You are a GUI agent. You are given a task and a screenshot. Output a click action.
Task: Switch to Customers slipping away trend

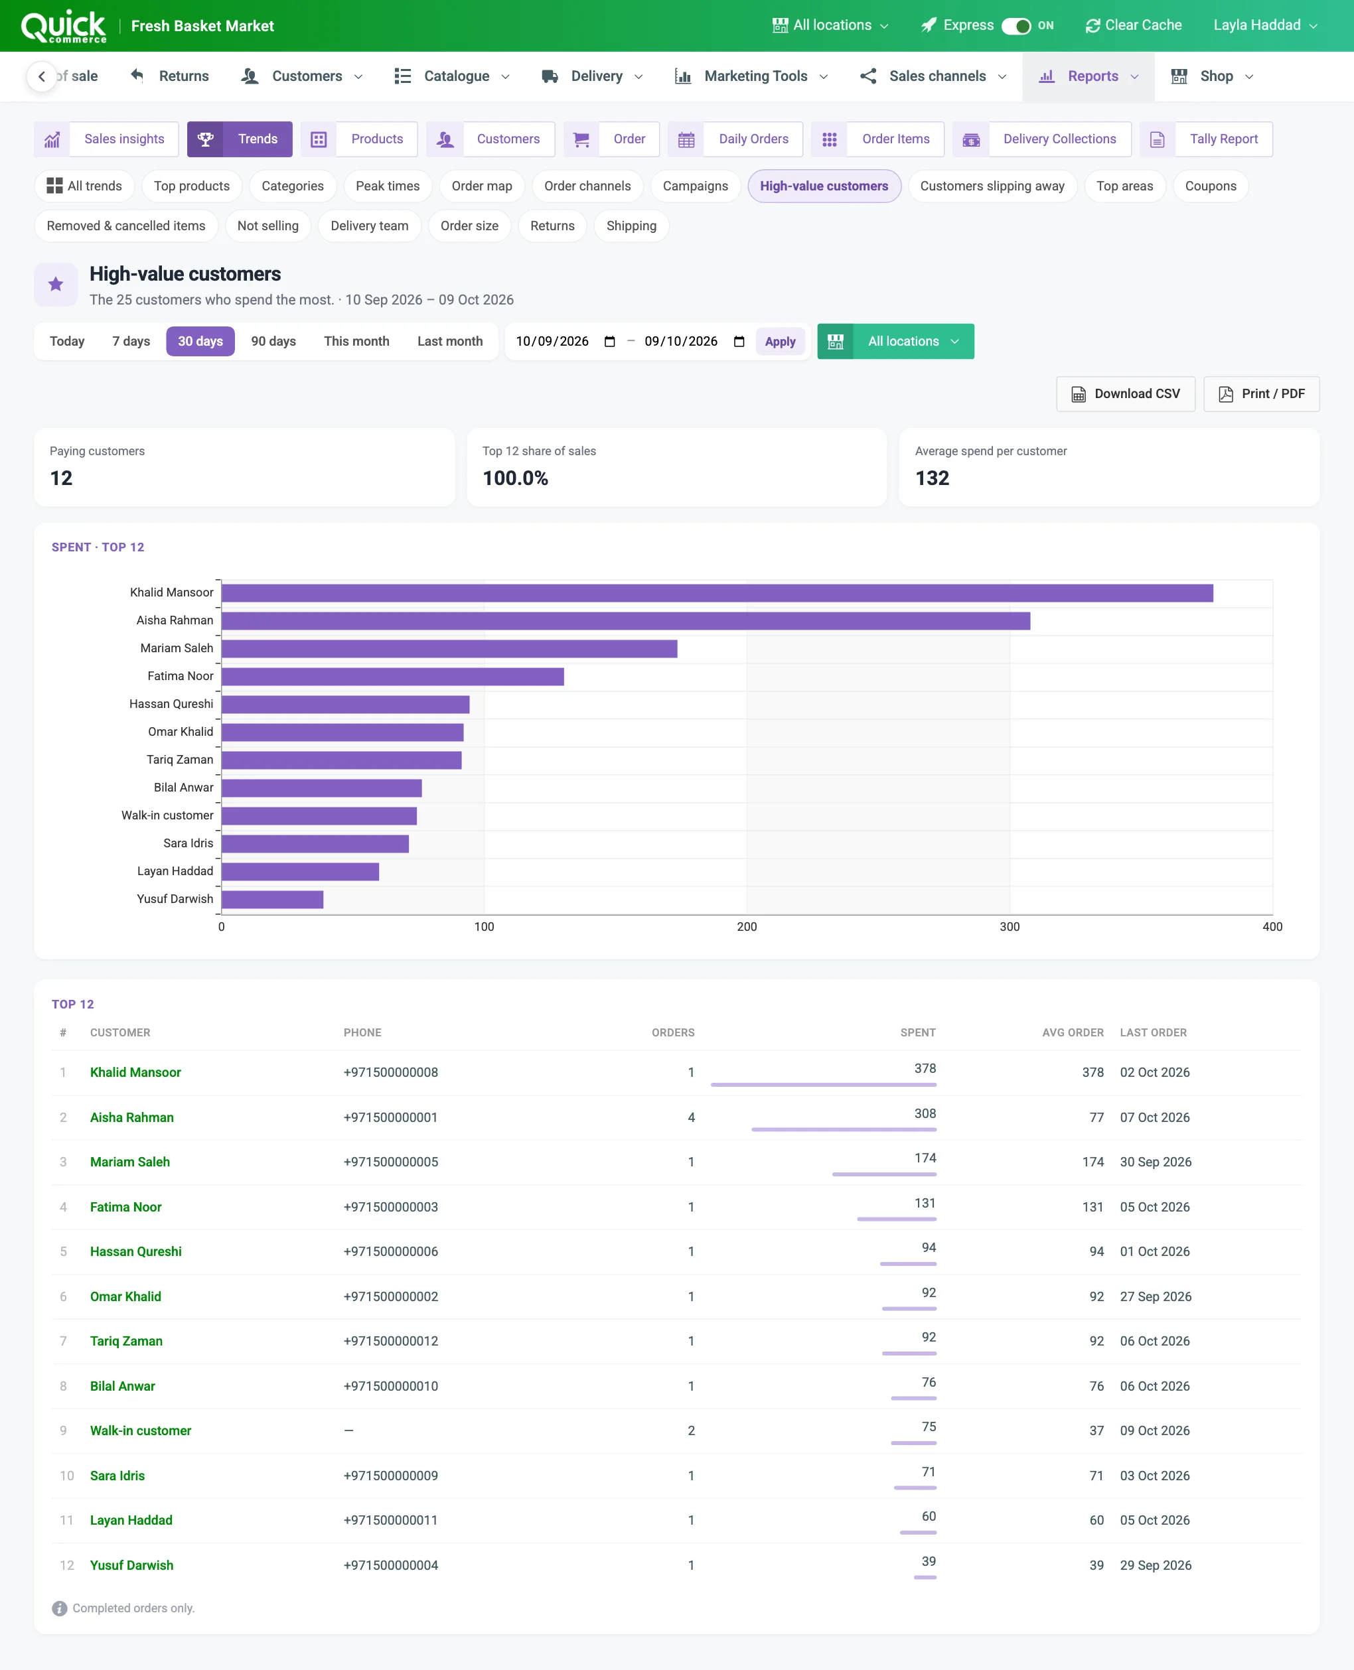pyautogui.click(x=992, y=186)
